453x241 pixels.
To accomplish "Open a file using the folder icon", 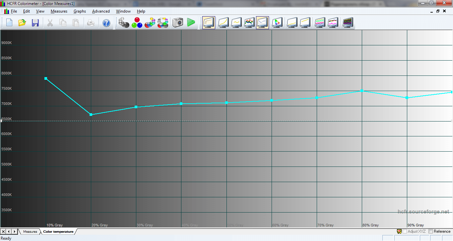I will (x=22, y=23).
